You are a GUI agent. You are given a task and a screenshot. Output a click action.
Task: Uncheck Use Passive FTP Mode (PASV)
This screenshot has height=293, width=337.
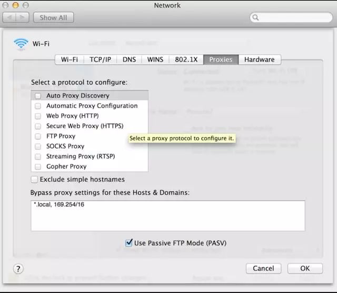(128, 243)
